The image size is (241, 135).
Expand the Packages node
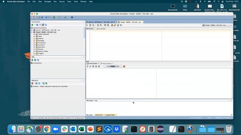(x=34, y=41)
